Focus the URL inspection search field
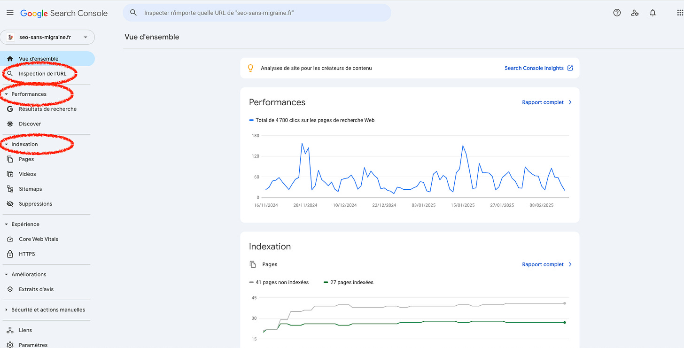The height and width of the screenshot is (348, 684). 257,13
